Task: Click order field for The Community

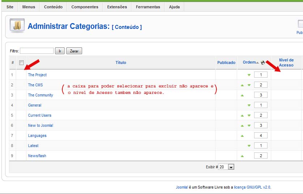Action: (261, 95)
